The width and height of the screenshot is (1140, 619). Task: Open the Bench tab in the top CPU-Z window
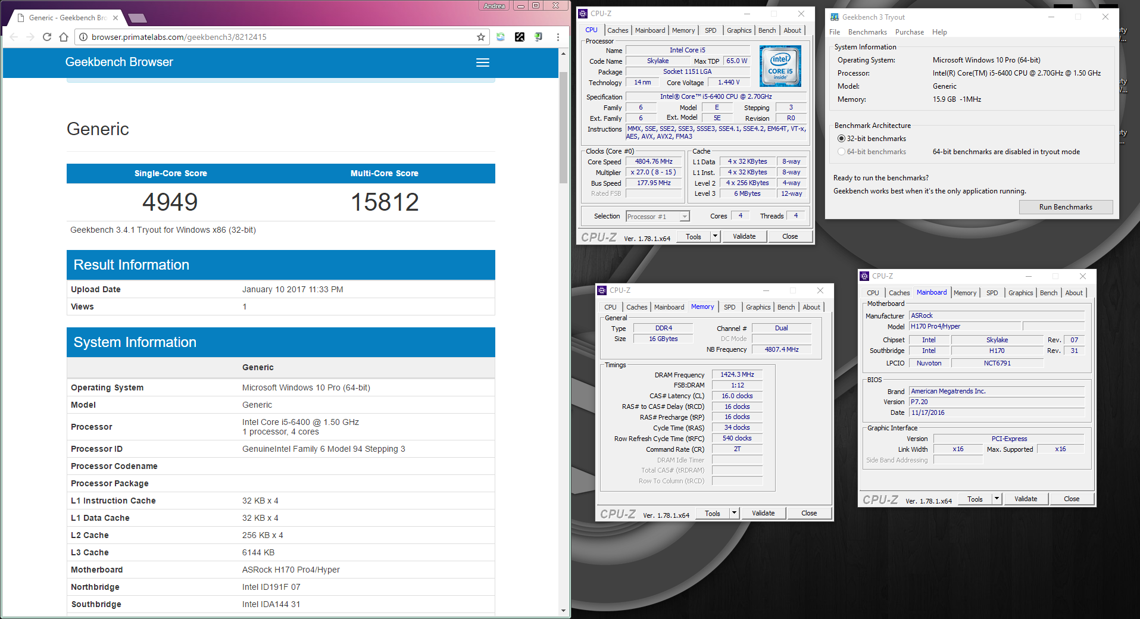767,30
